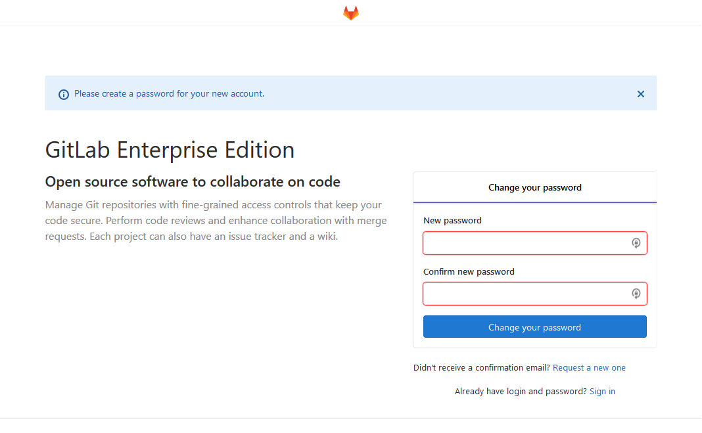
Task: Click the GitLab fox logo
Action: (351, 13)
